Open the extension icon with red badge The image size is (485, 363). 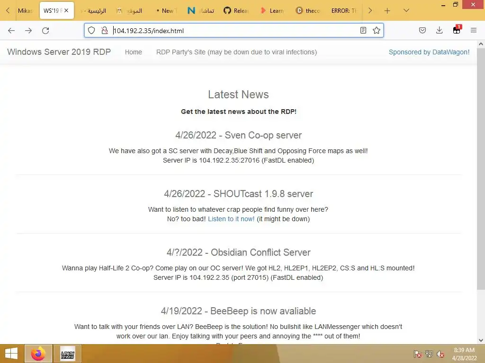457,30
